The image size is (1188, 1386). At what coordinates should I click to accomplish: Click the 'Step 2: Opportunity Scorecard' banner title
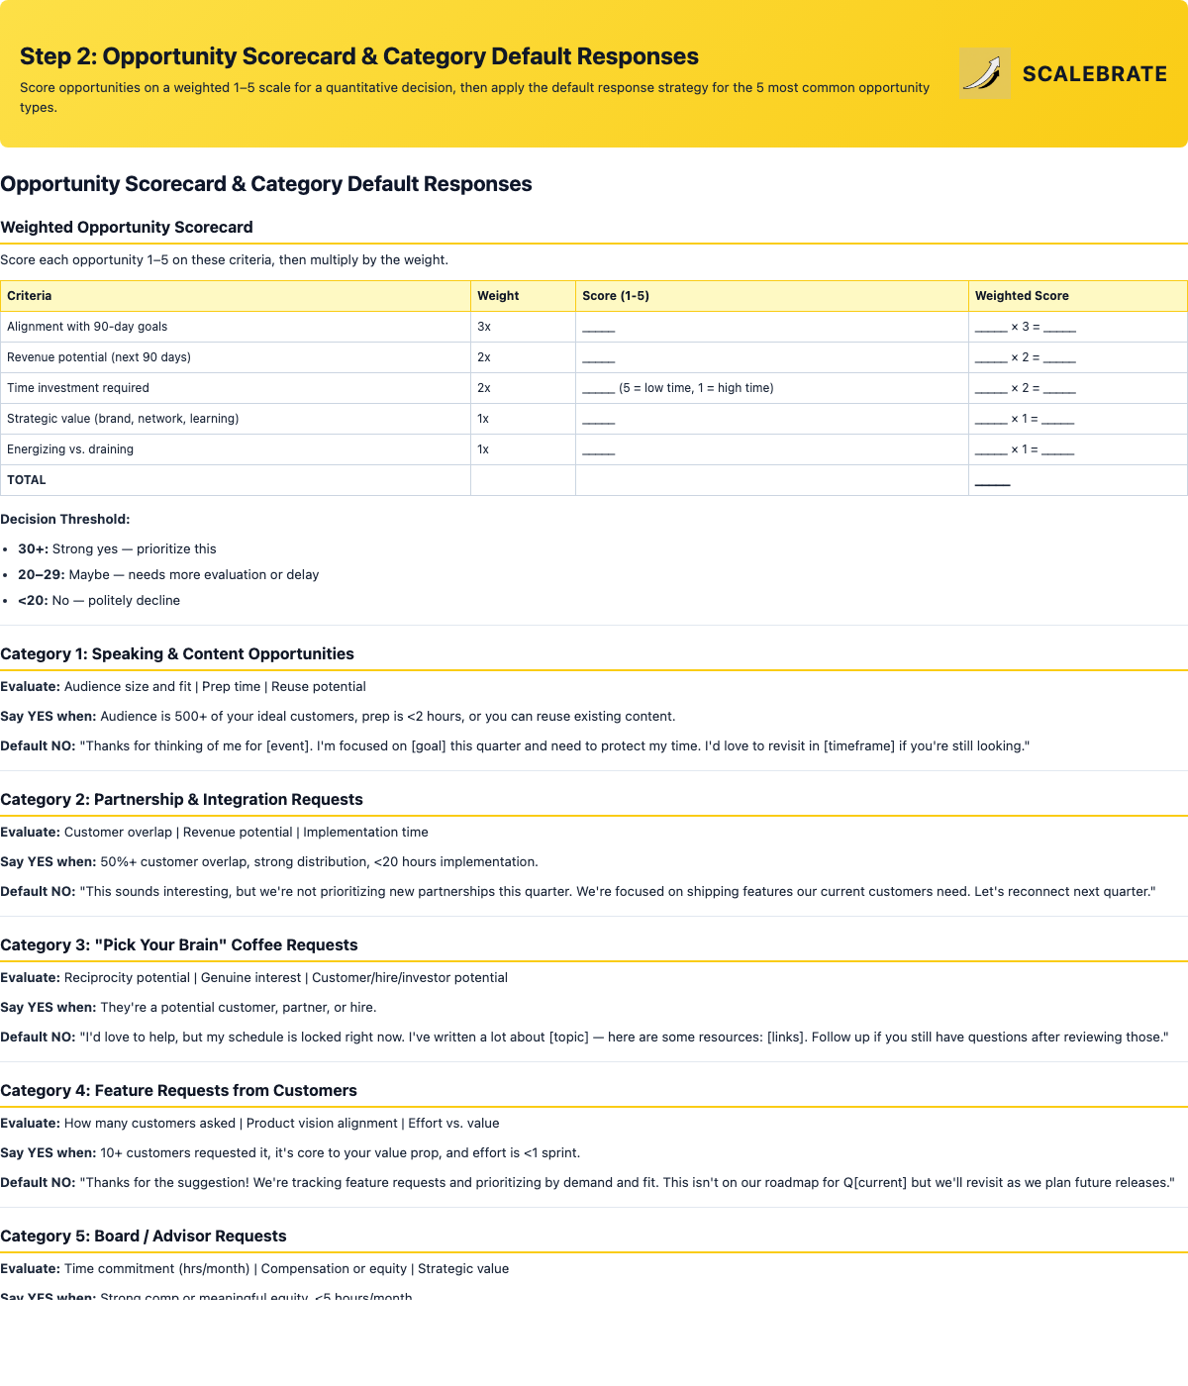pyautogui.click(x=359, y=56)
